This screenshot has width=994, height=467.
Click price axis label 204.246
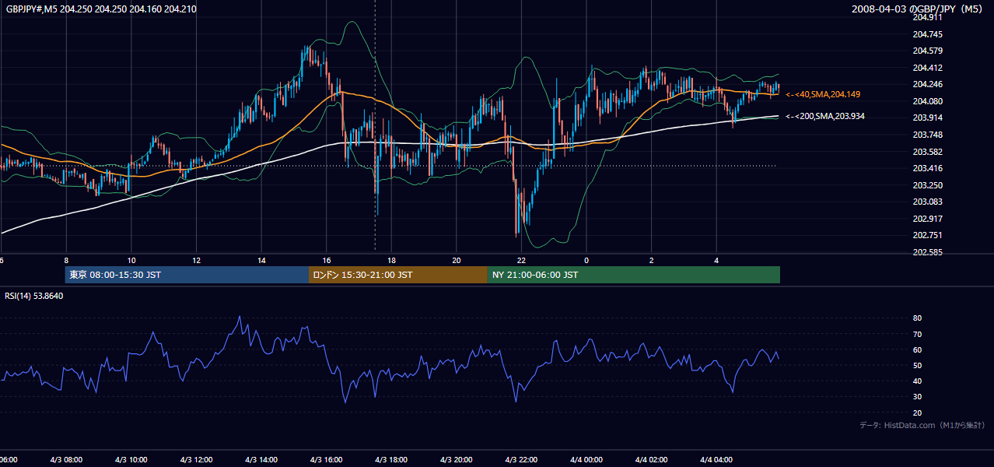point(927,84)
